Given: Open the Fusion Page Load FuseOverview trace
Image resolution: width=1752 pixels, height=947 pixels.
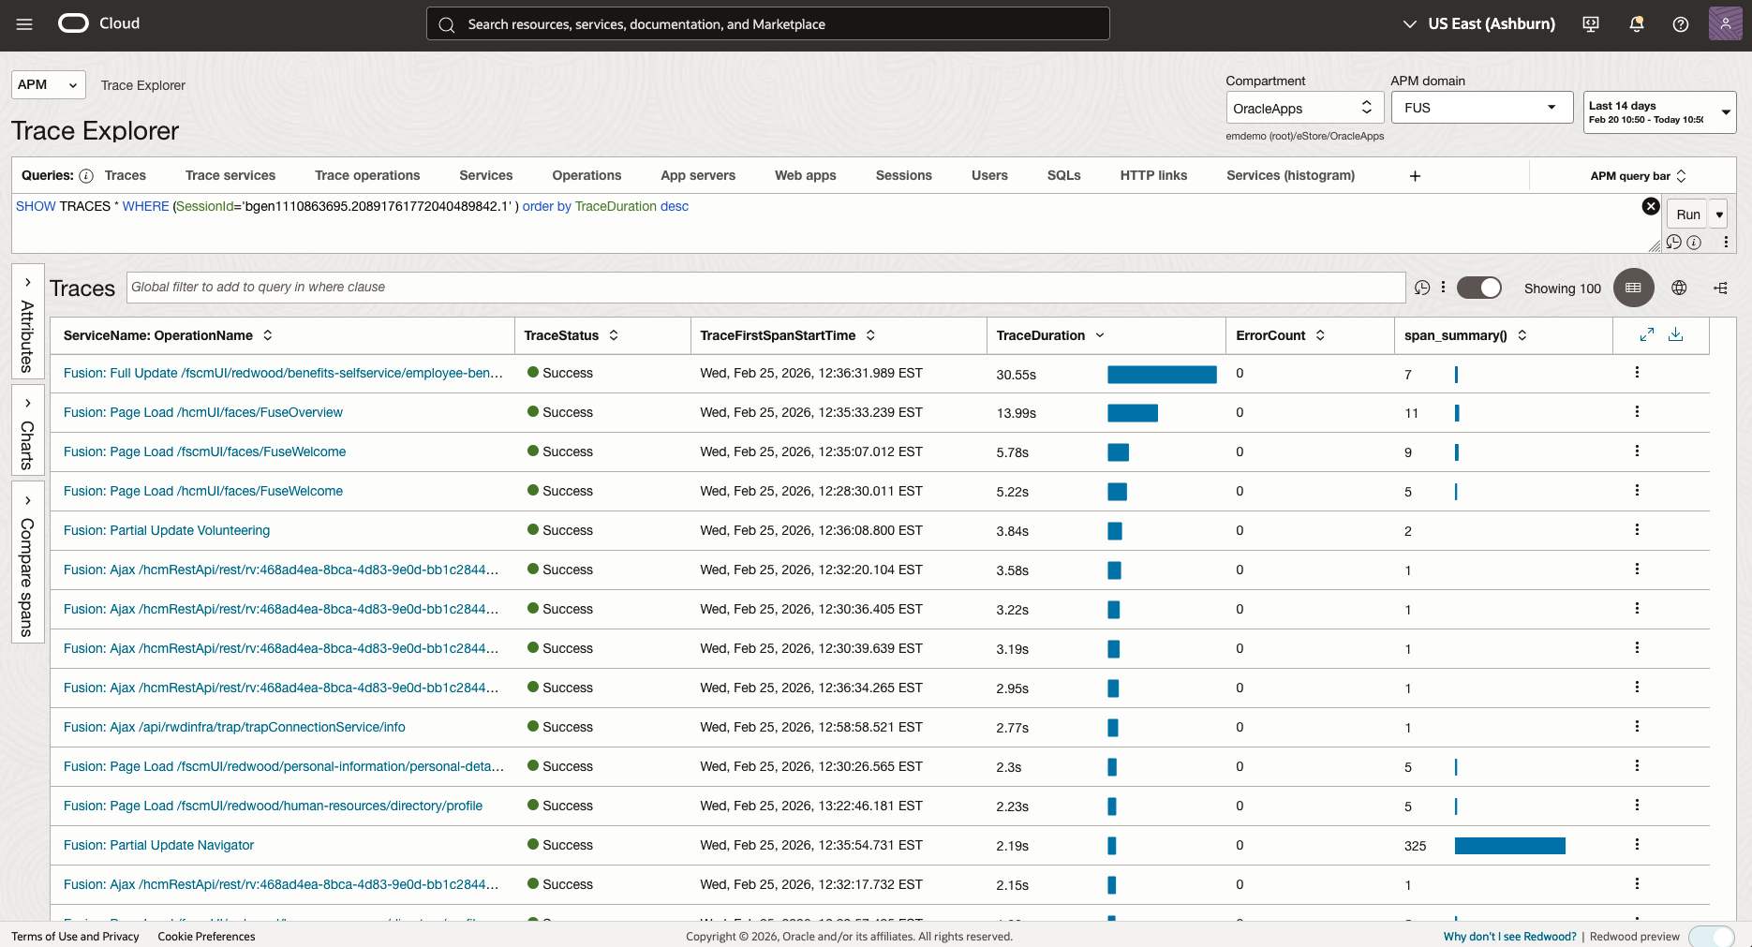Looking at the screenshot, I should (202, 412).
